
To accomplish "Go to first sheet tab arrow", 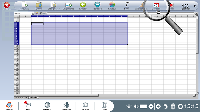I will click(16, 98).
